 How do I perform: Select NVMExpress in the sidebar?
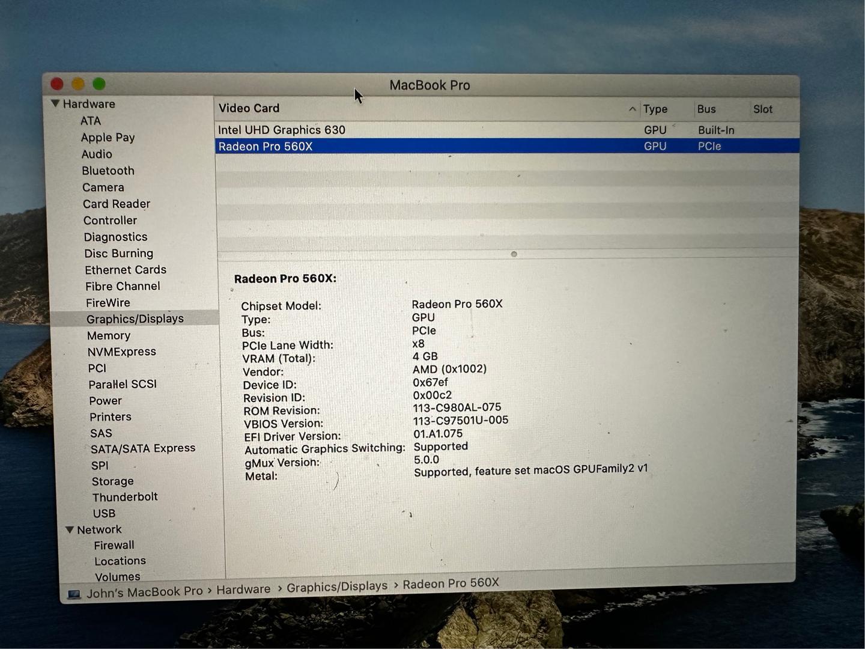click(x=122, y=352)
